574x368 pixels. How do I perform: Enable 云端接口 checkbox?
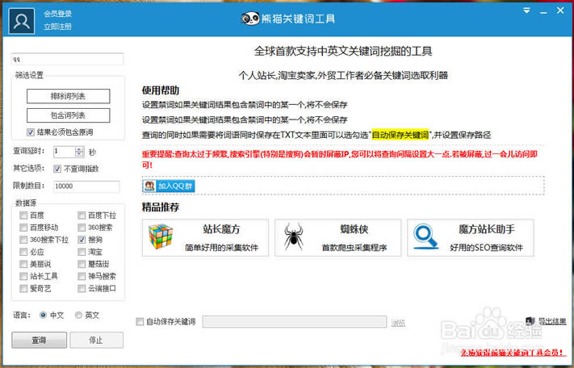(82, 288)
